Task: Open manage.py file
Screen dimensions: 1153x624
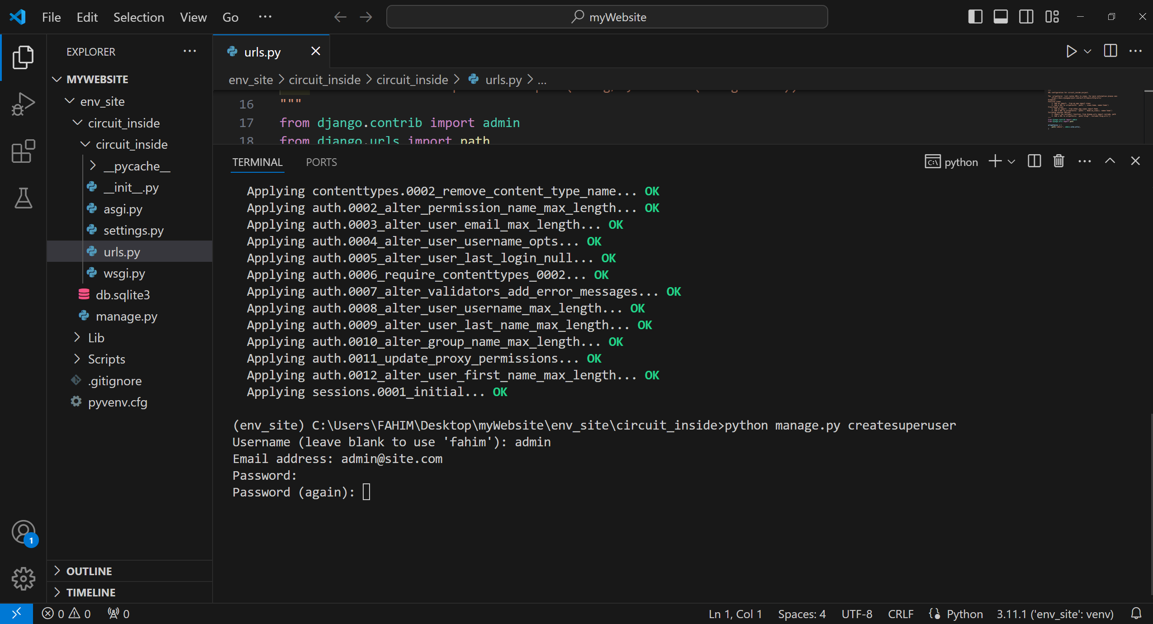Action: coord(129,316)
